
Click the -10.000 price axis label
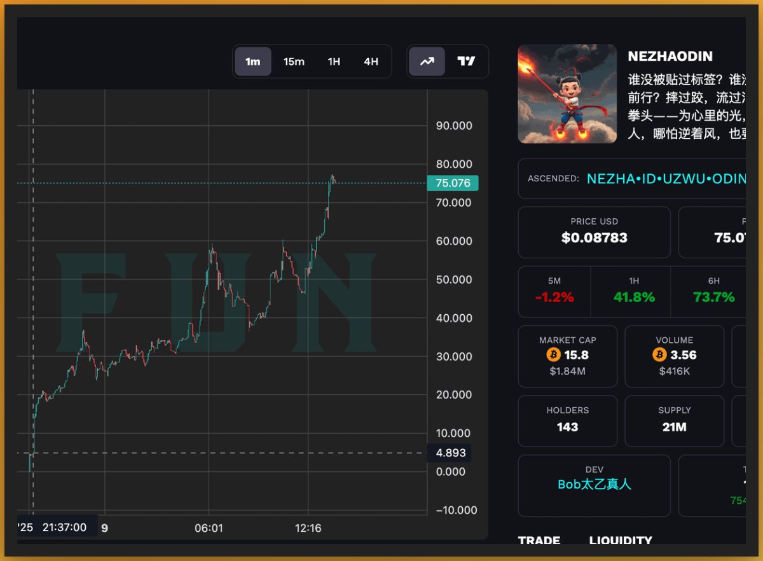(456, 510)
